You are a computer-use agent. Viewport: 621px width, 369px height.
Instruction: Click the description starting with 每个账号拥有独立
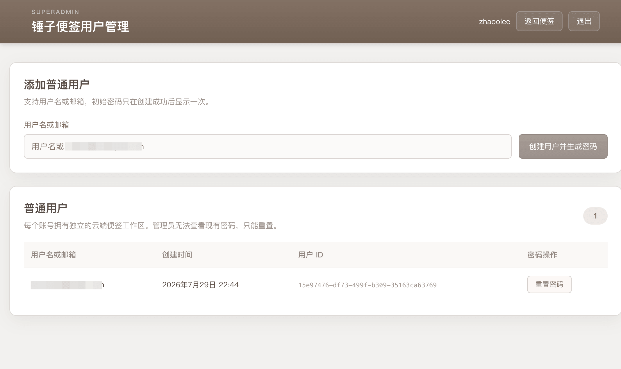click(x=151, y=225)
